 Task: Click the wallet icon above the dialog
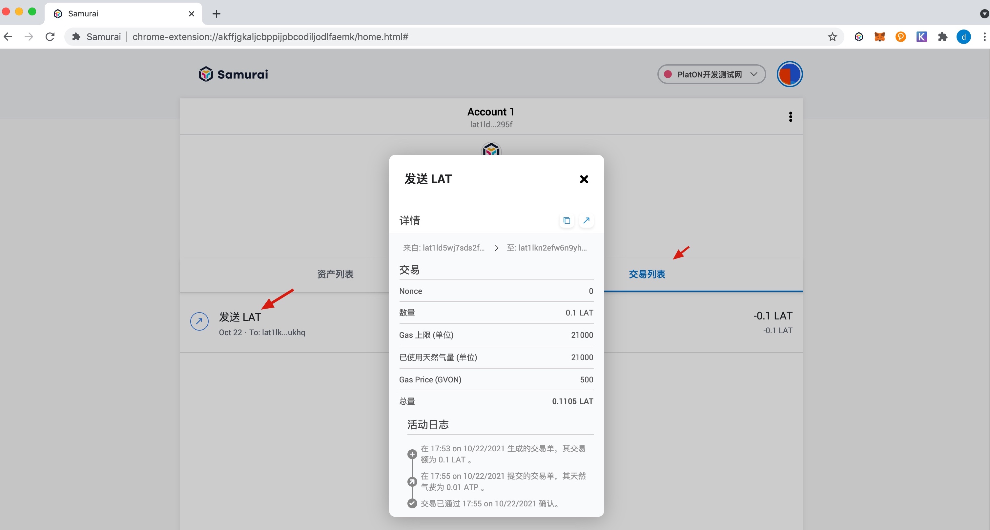pos(491,149)
